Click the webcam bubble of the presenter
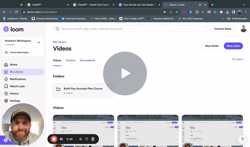This screenshot has width=250, height=147. [x=23, y=125]
